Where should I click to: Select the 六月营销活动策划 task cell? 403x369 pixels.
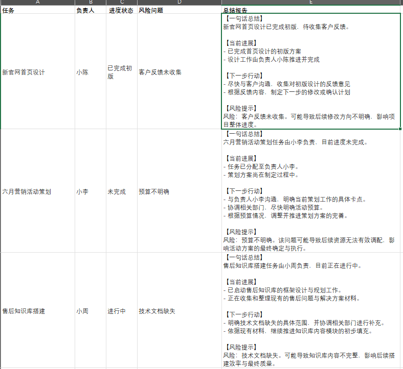[38, 191]
